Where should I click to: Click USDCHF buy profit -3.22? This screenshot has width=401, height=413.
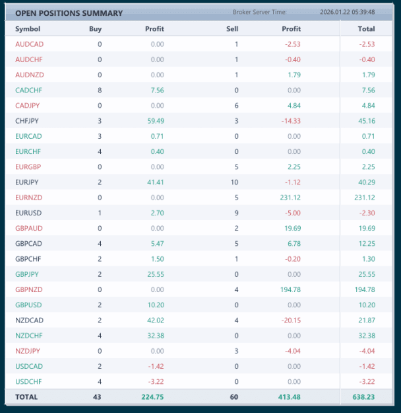pos(156,381)
